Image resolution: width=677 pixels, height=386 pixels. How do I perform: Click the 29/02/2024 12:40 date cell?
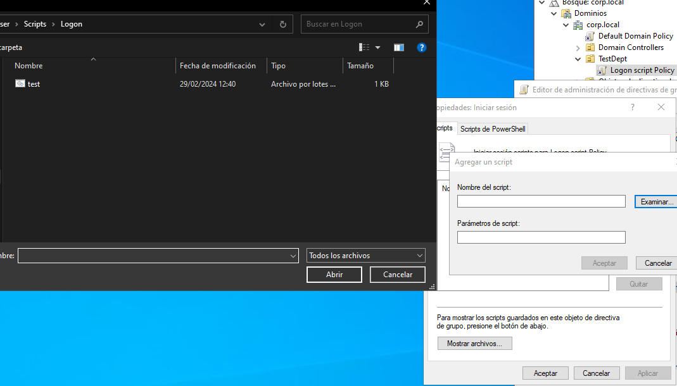point(208,84)
